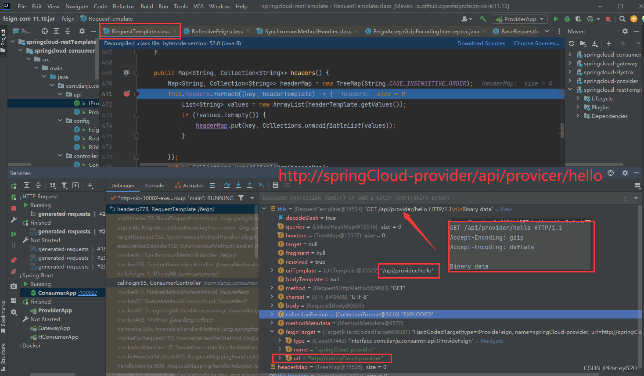This screenshot has height=376, width=644.
Task: Expand springcloud-consumer in Maven panel
Action: [570, 54]
